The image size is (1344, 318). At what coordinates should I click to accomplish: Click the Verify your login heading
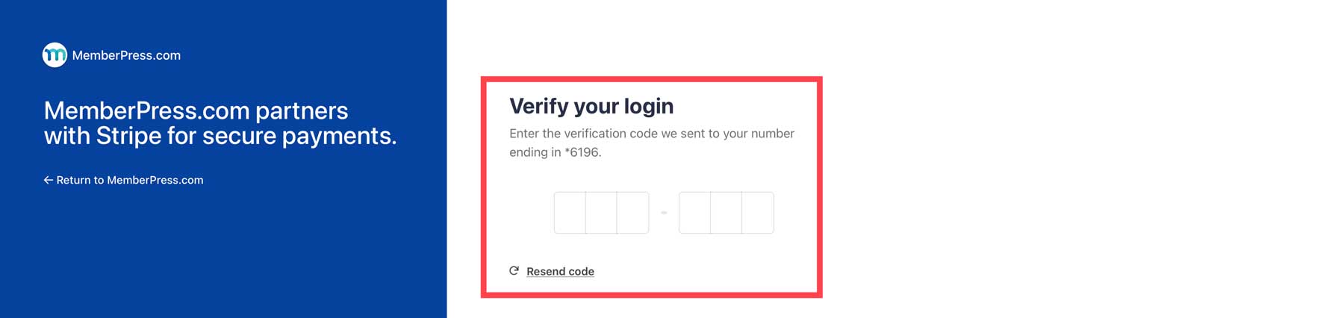click(591, 106)
